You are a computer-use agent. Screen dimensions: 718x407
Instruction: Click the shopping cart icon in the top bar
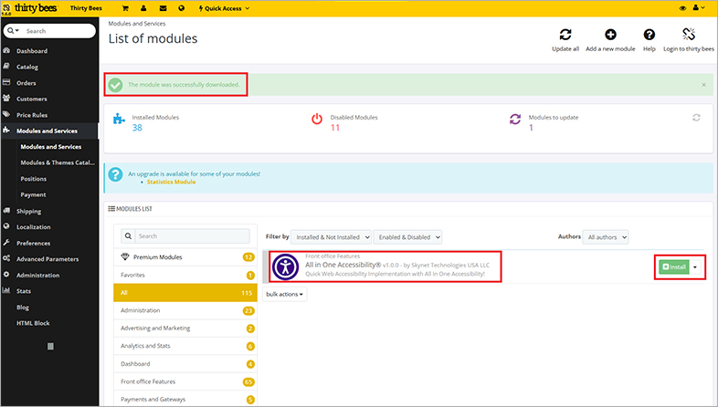pyautogui.click(x=125, y=7)
